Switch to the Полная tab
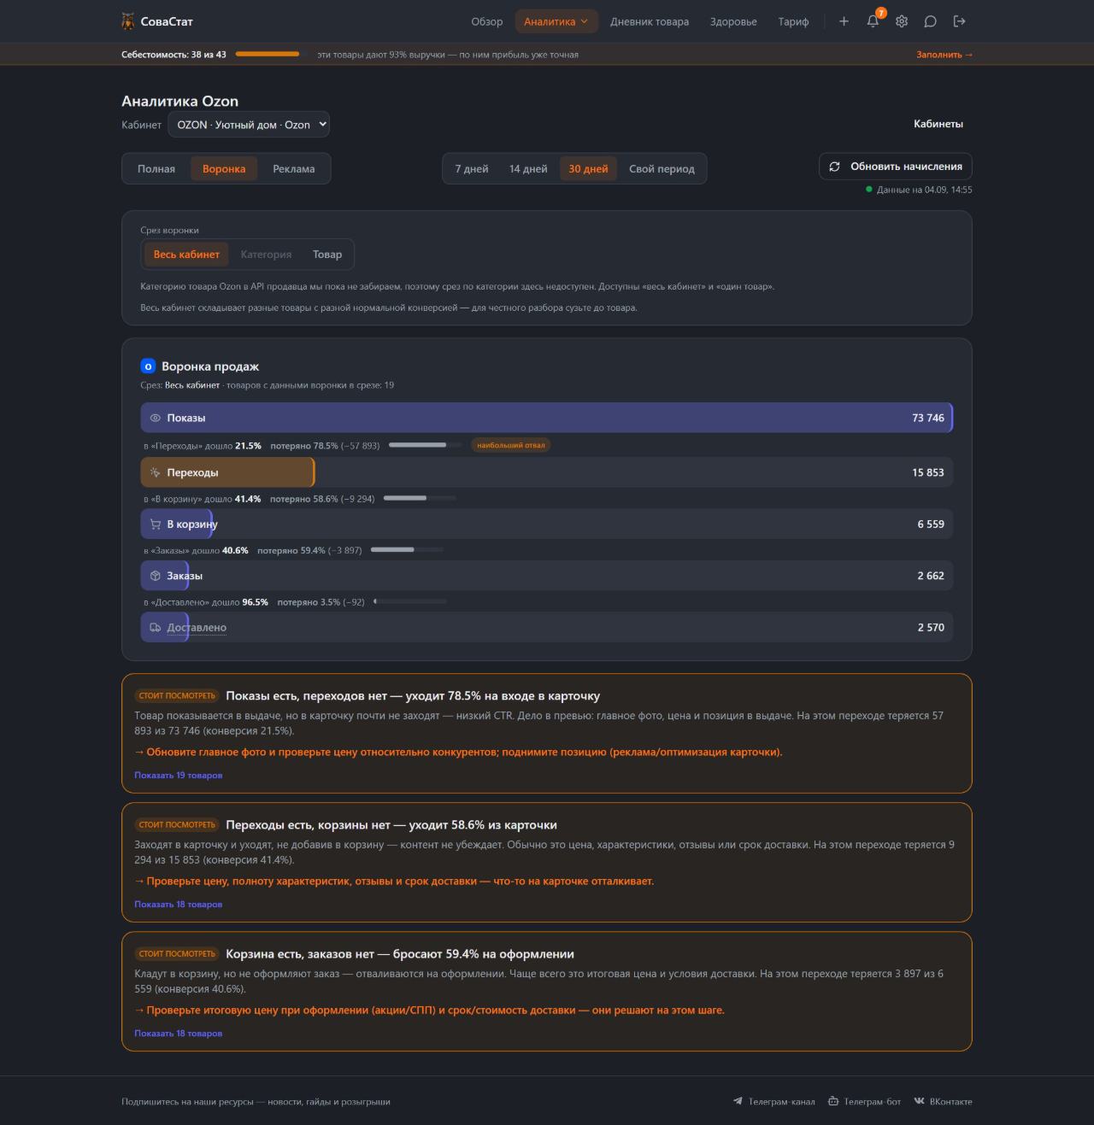This screenshot has width=1094, height=1125. (156, 169)
